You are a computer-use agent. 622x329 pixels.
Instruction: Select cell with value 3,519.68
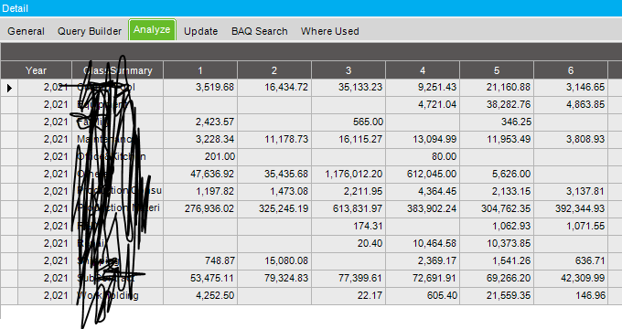click(x=200, y=87)
